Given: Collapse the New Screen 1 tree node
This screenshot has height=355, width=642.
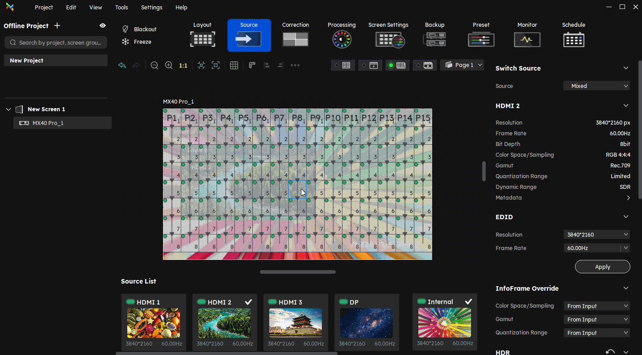Looking at the screenshot, I should click(x=8, y=109).
